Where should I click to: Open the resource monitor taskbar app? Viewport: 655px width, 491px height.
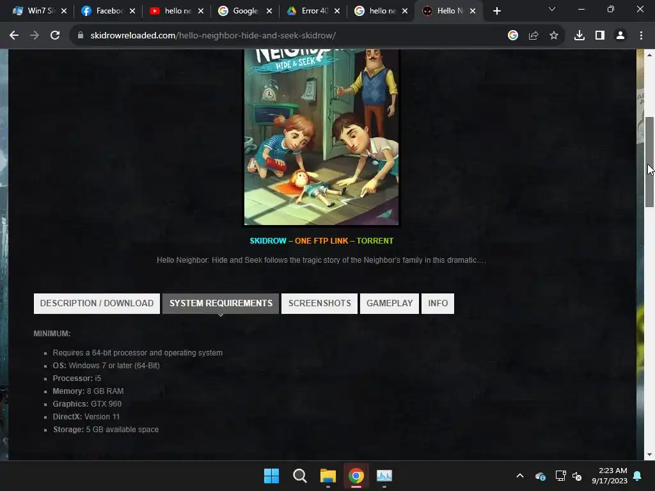pyautogui.click(x=384, y=476)
